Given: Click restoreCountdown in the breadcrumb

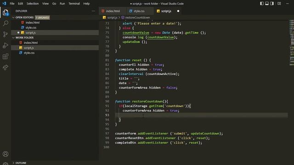Looking at the screenshot, I should click(137, 17).
